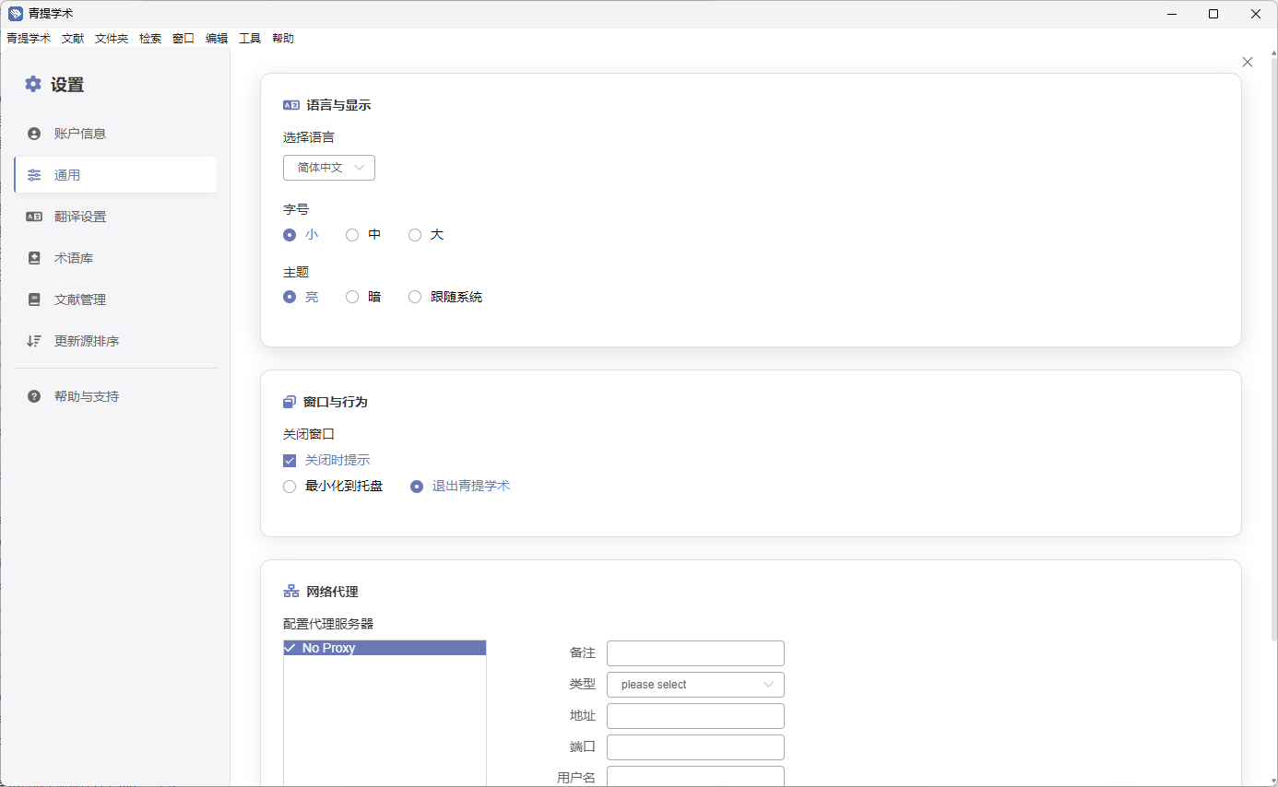
Task: Open the 简体中文 language dropdown
Action: point(329,168)
